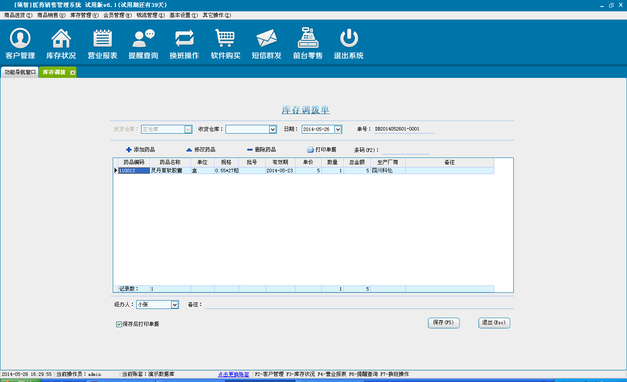Open 营业报表 business report icon
Screen dimensions: 627x382
[102, 39]
